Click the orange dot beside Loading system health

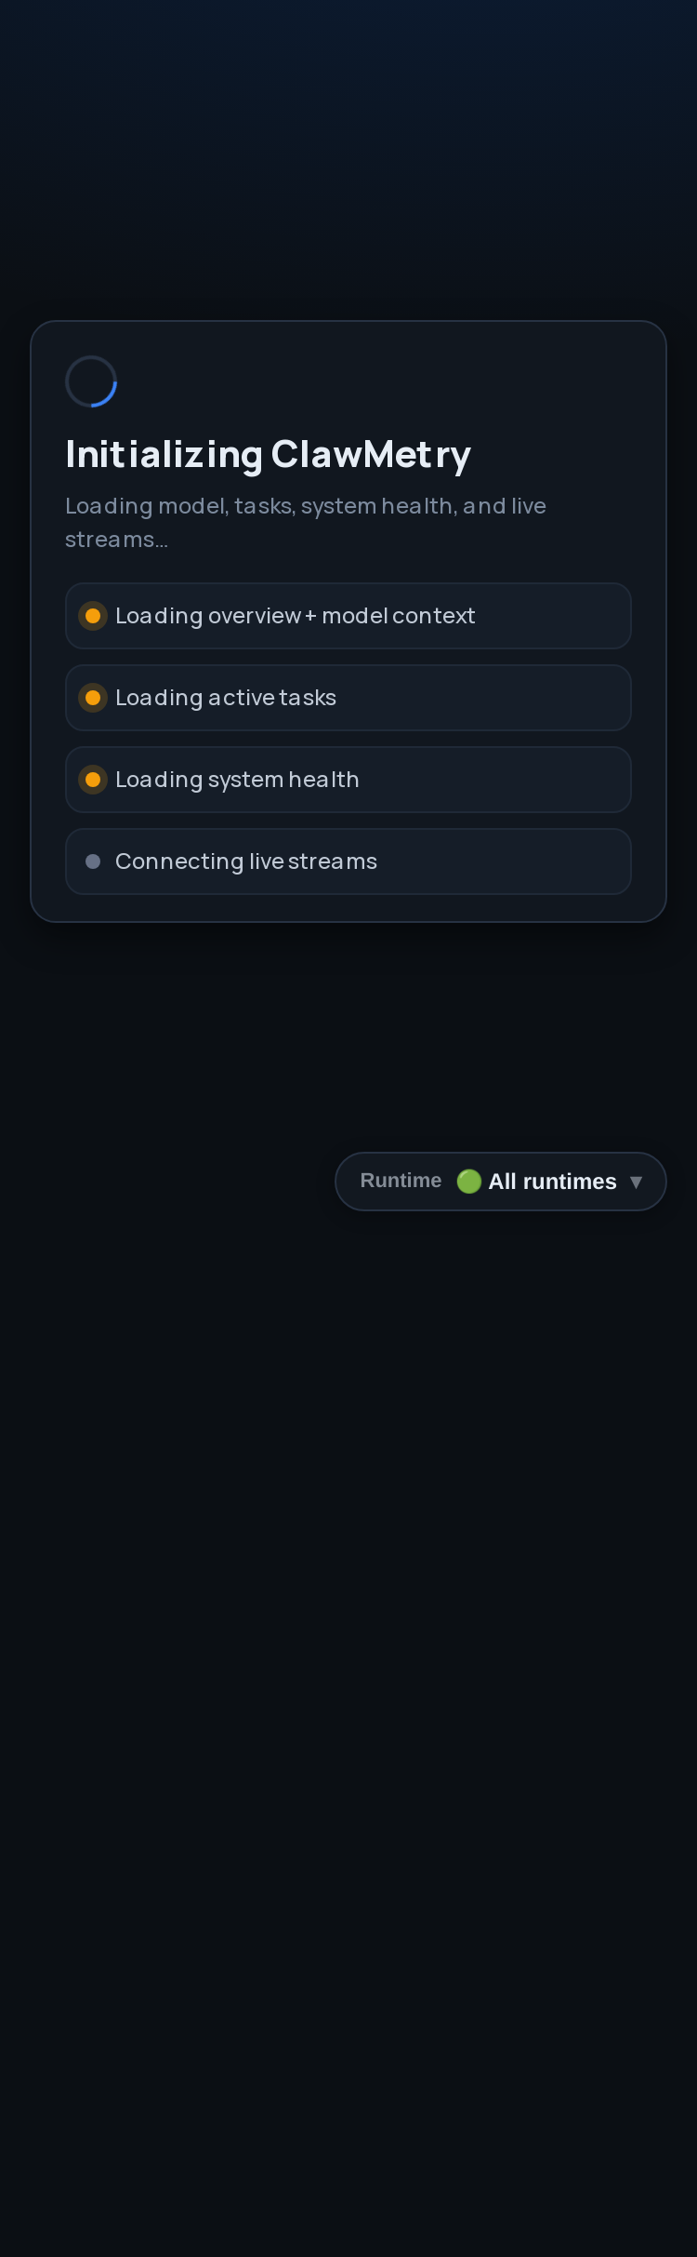click(93, 780)
